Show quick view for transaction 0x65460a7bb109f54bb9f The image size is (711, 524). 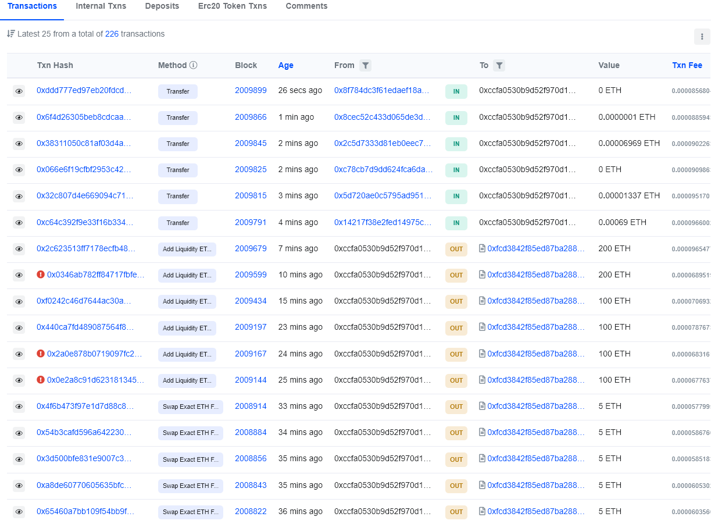19,512
